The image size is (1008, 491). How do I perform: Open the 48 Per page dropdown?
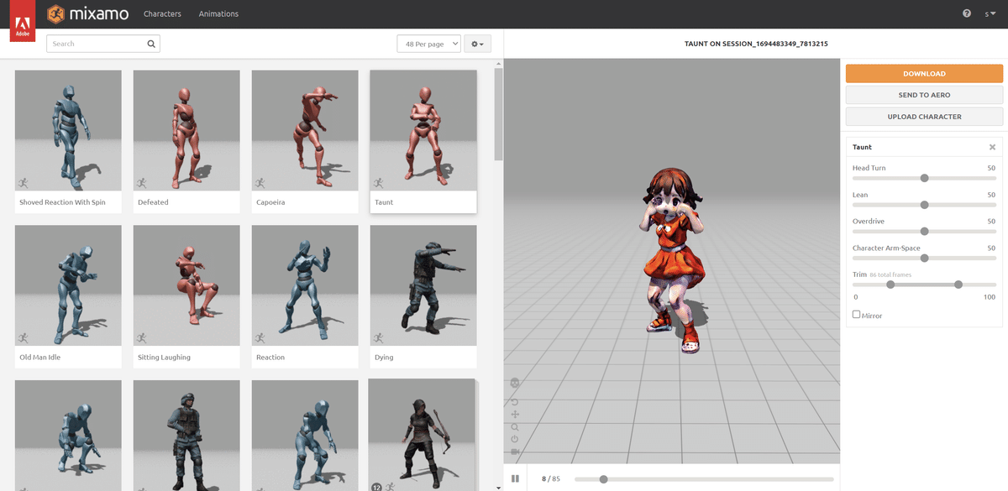click(428, 44)
